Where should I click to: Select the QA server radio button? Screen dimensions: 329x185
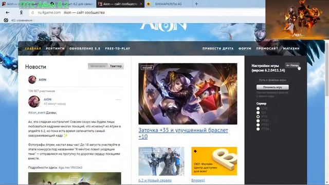tap(258, 113)
